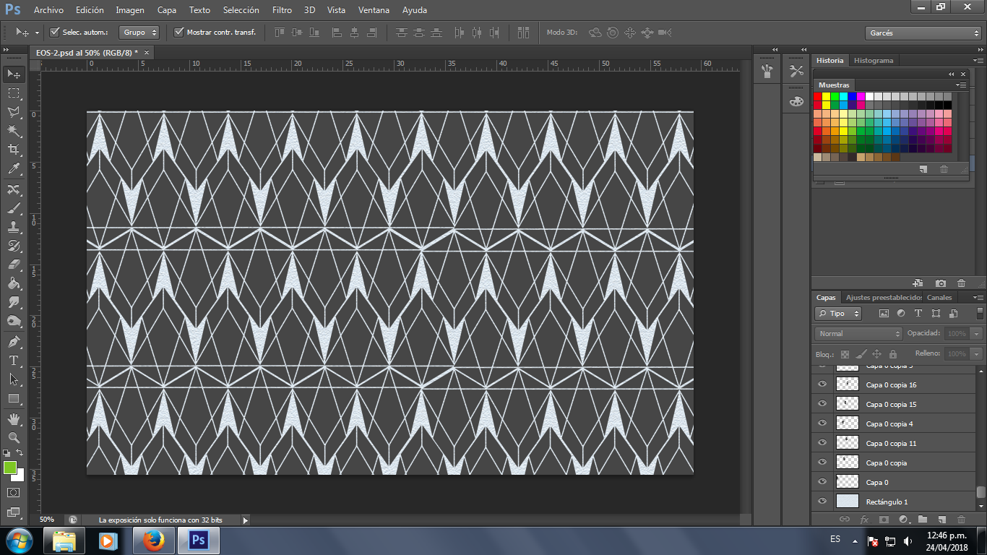Screen dimensions: 987x555
Task: Open Relleno value dropdown arrow
Action: (976, 354)
